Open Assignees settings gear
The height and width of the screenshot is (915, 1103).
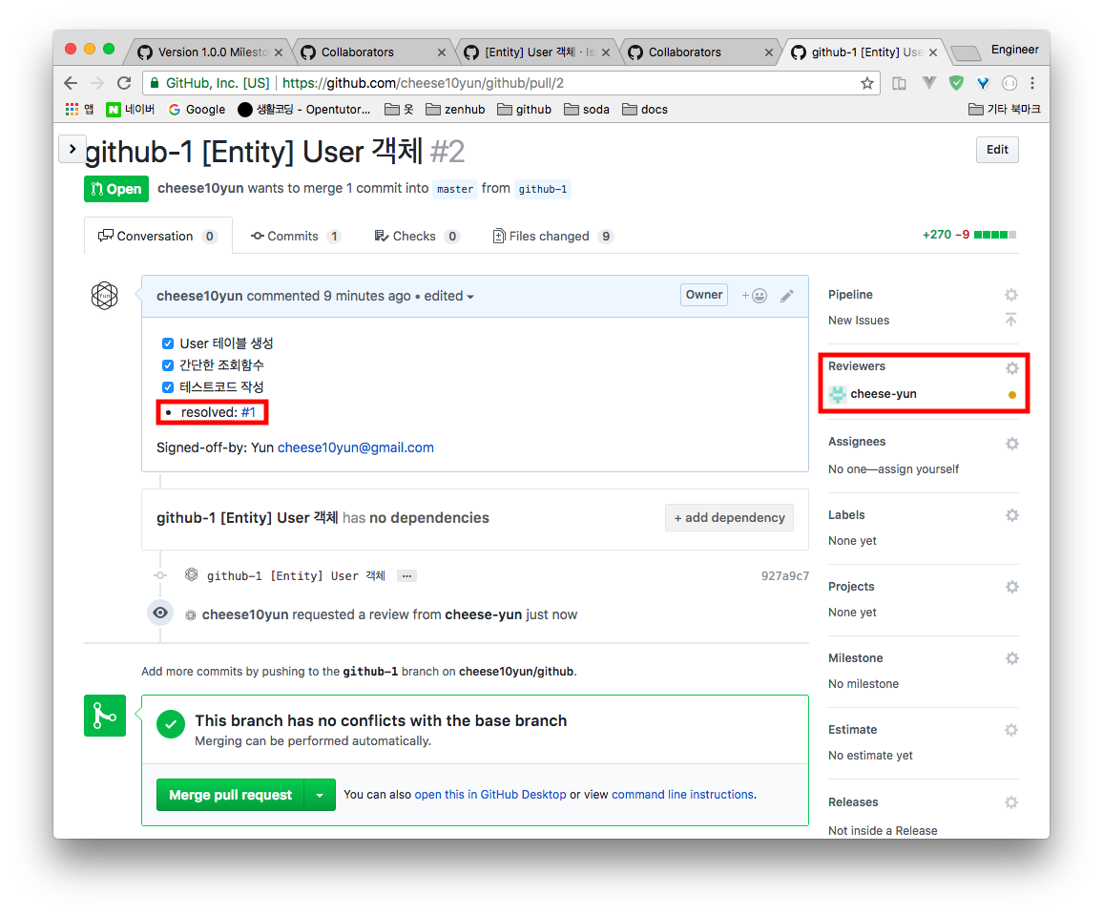coord(1011,443)
